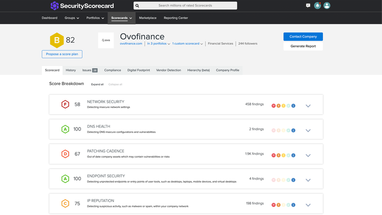
Task: Click the search magnifier icon
Action: coord(137,6)
